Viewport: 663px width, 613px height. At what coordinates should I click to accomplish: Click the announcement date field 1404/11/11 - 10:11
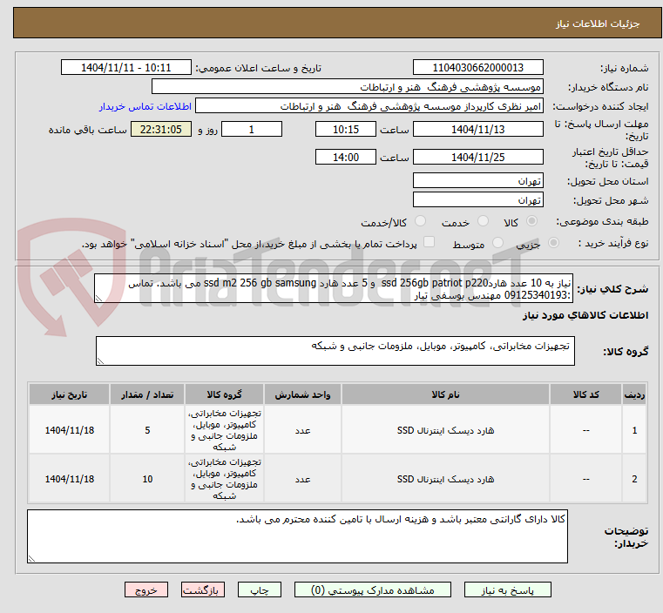point(126,68)
